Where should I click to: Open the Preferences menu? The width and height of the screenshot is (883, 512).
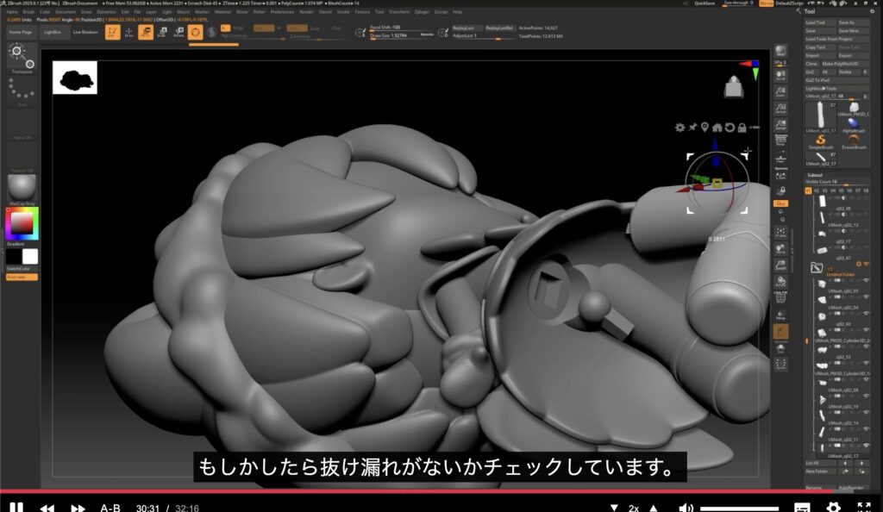282,11
